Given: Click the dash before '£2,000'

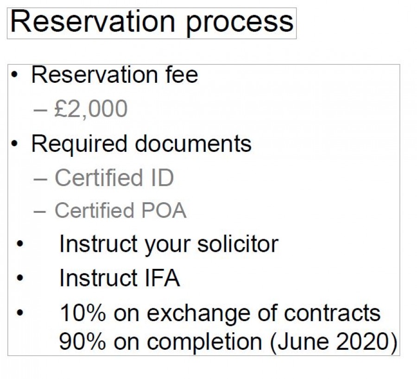Looking at the screenshot, I should [40, 110].
